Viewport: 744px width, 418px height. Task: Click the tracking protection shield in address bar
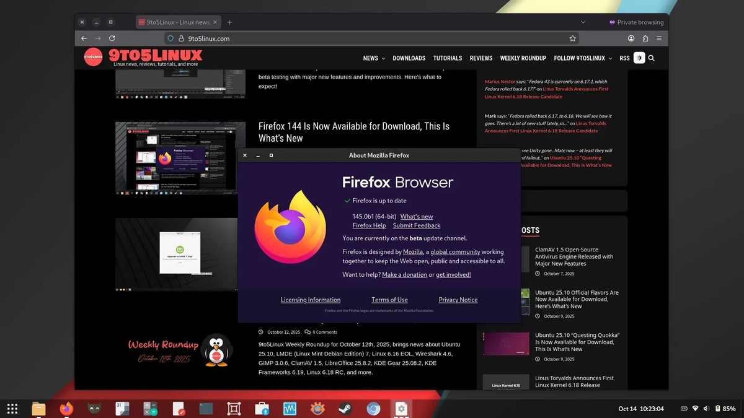(170, 38)
